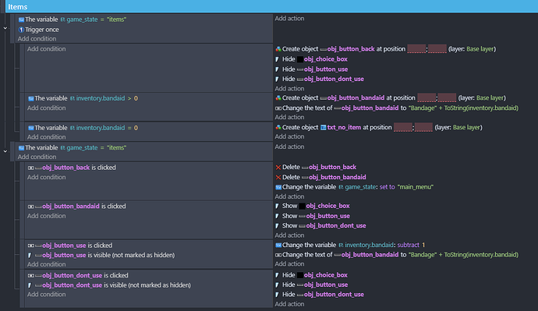Click the subtract 1 variable action icon

278,246
